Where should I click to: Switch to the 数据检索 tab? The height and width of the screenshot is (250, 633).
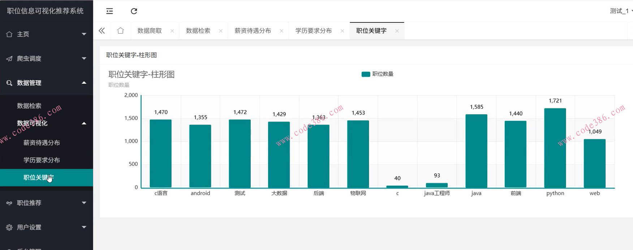coord(198,31)
